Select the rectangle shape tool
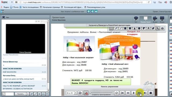Viewport: 172px width, 97px height. [x=125, y=29]
